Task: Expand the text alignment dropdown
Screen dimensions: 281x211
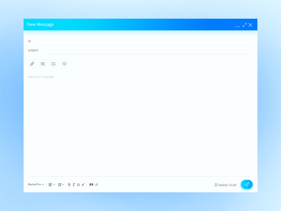Action: pyautogui.click(x=51, y=184)
